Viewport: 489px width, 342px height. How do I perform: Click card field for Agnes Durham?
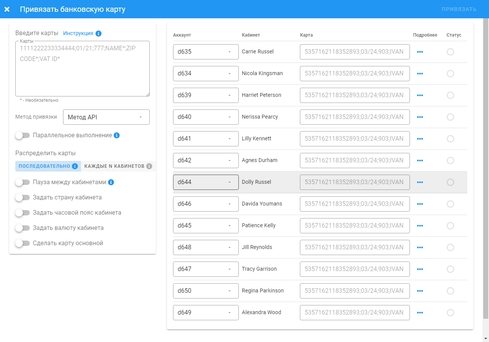[355, 161]
